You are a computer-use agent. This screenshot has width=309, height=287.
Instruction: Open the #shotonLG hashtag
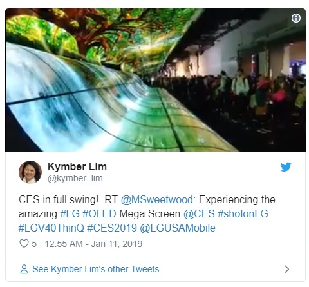click(243, 213)
